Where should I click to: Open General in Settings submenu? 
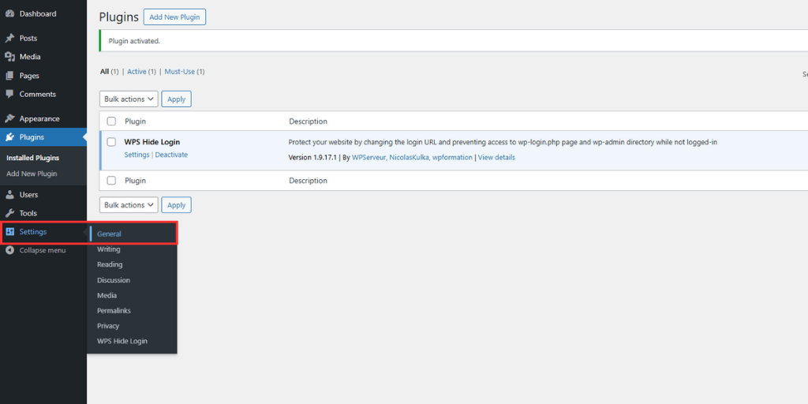109,234
